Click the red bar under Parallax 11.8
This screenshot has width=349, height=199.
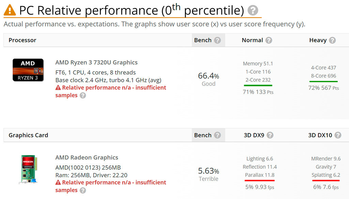[259, 180]
